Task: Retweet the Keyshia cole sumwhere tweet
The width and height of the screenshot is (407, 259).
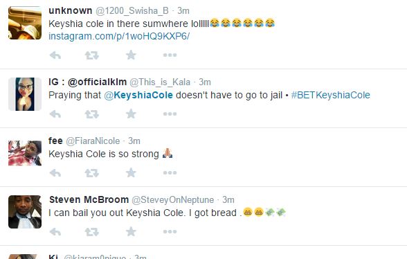Action: (92, 55)
